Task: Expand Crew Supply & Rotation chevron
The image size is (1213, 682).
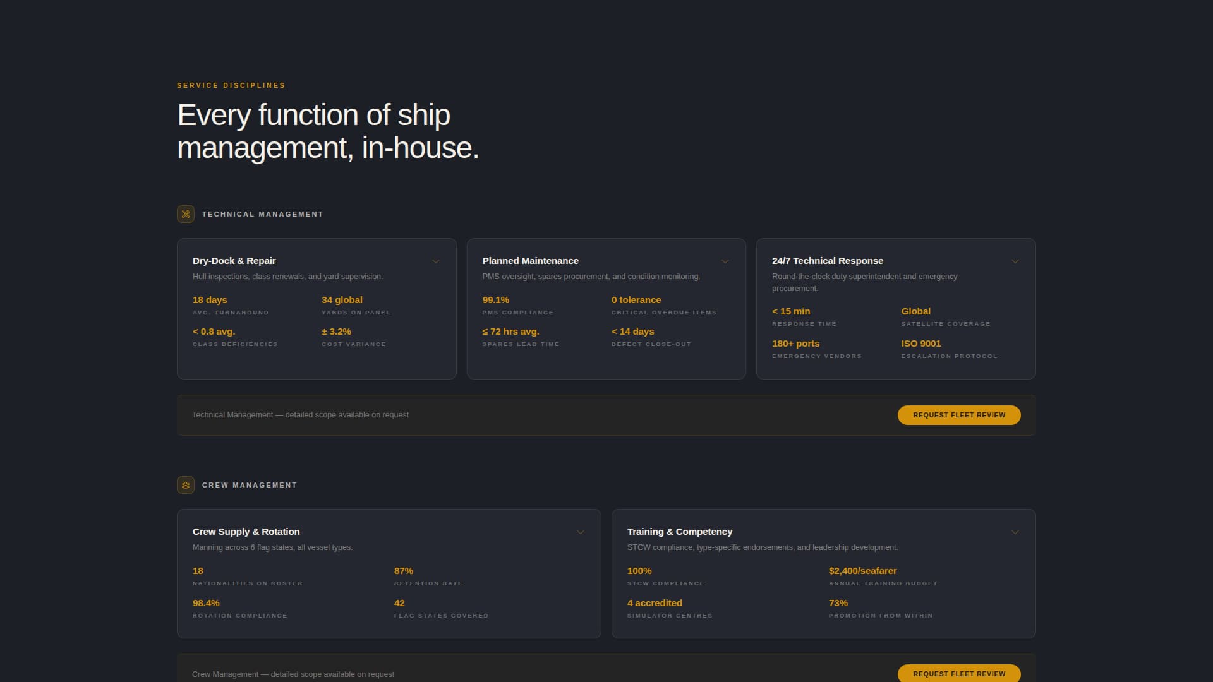Action: 581,532
